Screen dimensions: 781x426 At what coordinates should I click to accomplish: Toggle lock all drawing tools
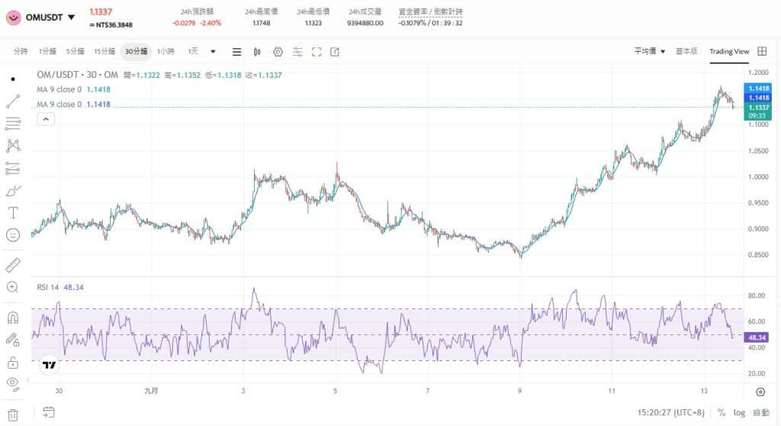tap(13, 362)
